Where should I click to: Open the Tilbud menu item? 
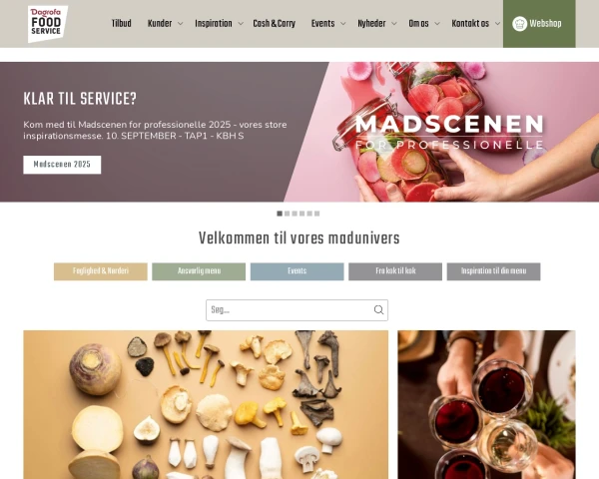pyautogui.click(x=121, y=24)
